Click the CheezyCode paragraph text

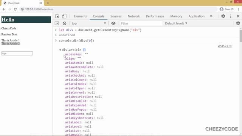pos(9,28)
